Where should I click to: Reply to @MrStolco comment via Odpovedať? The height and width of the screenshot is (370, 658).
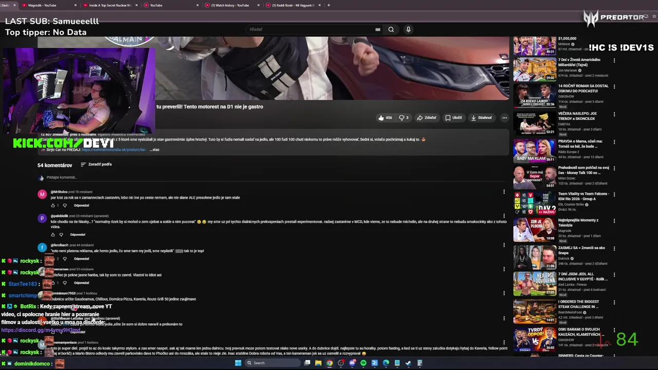click(81, 206)
